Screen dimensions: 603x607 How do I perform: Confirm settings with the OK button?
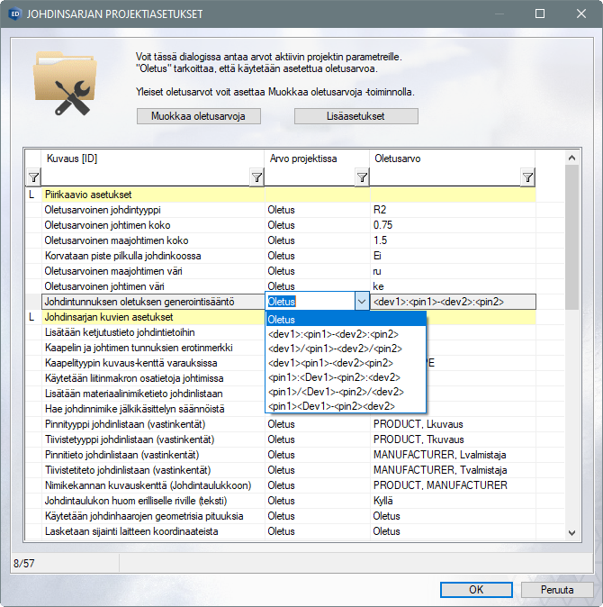click(476, 590)
